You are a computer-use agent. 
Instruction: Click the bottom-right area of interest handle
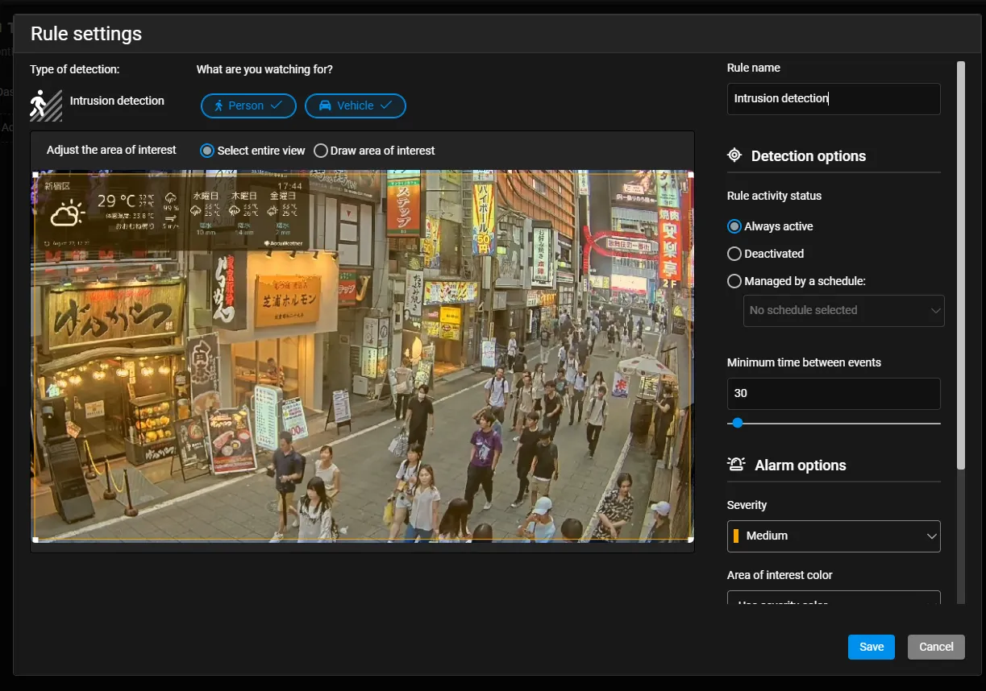pyautogui.click(x=692, y=539)
